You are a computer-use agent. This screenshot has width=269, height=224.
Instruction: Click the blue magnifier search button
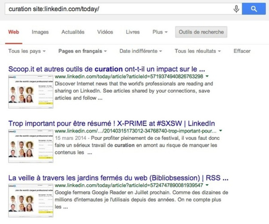pyautogui.click(x=254, y=9)
